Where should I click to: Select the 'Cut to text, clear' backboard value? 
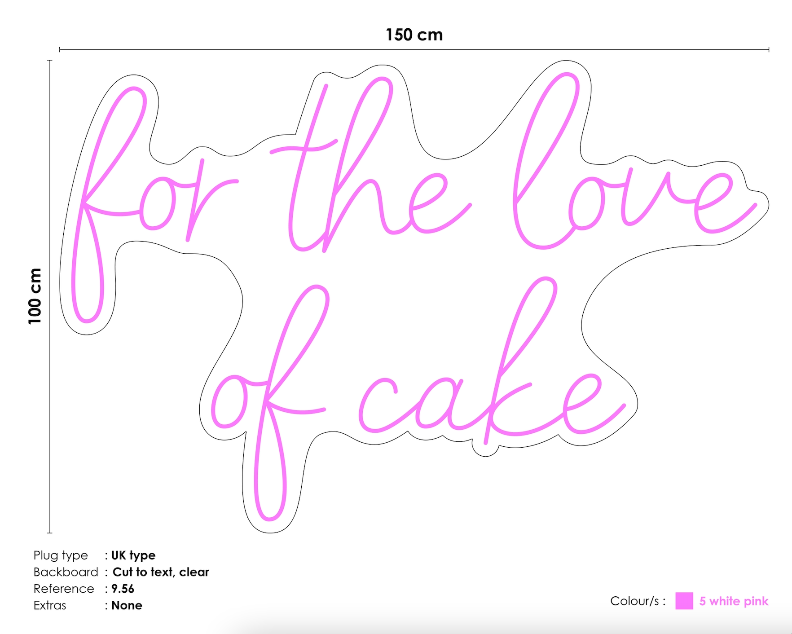coord(161,572)
